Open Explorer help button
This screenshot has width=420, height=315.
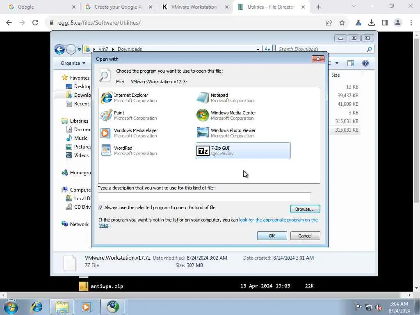point(365,63)
